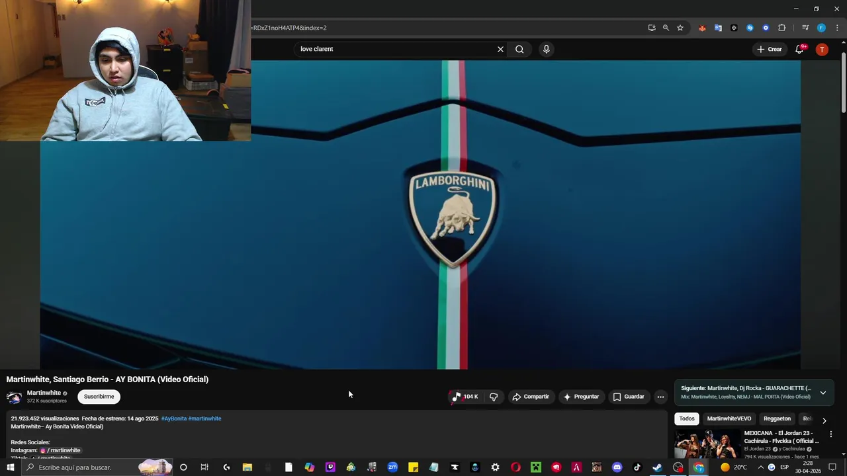Open Settings gear from the taskbar
Viewport: 847px width, 476px height.
(495, 467)
